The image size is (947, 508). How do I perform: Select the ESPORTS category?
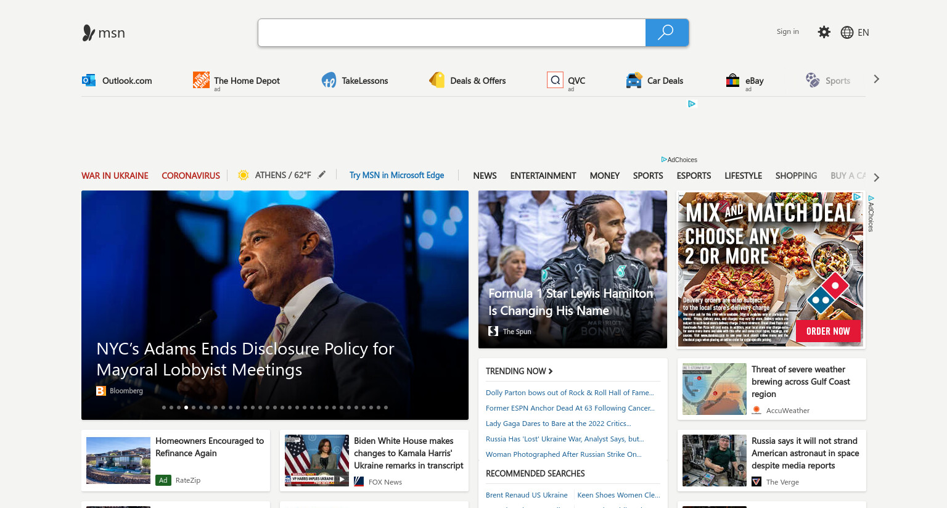[694, 176]
